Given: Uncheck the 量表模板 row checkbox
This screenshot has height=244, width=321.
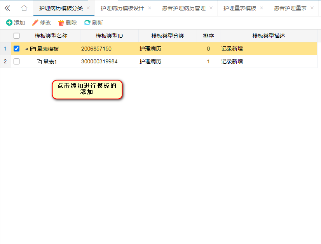Looking at the screenshot, I should click(17, 49).
